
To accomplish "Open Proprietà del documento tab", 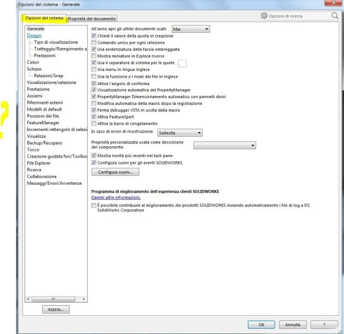I will 91,19.
